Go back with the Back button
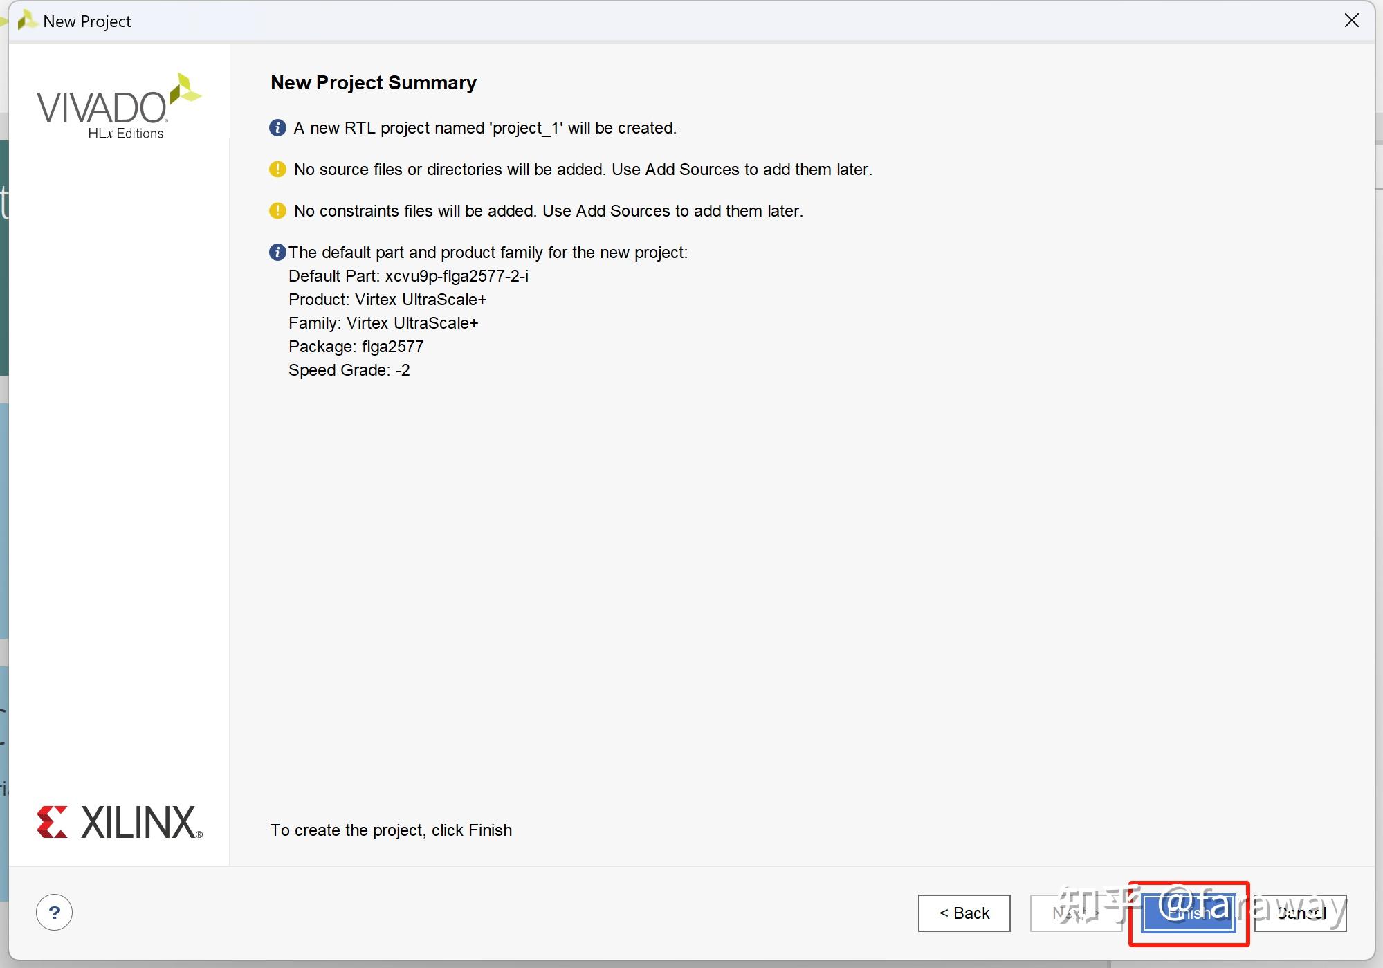The height and width of the screenshot is (968, 1383). [x=964, y=913]
